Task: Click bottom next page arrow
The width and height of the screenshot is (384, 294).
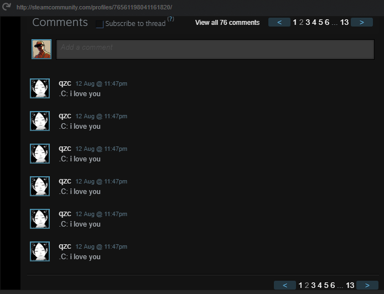Action: point(367,285)
